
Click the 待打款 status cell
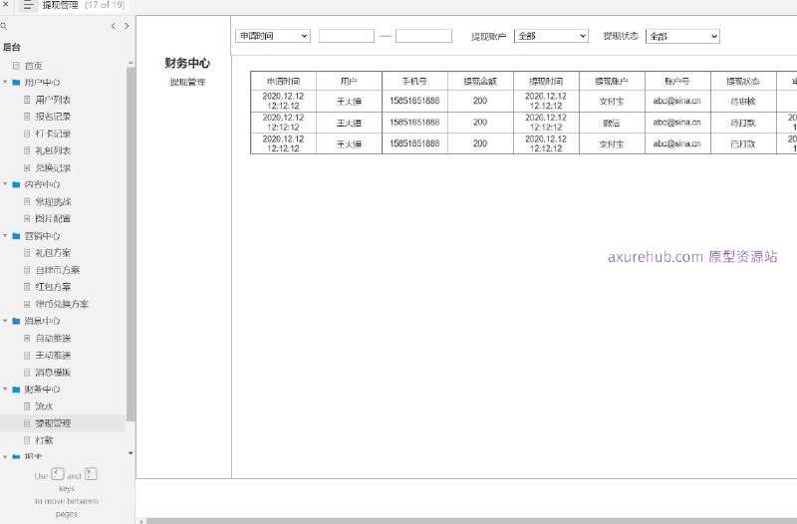click(x=743, y=123)
